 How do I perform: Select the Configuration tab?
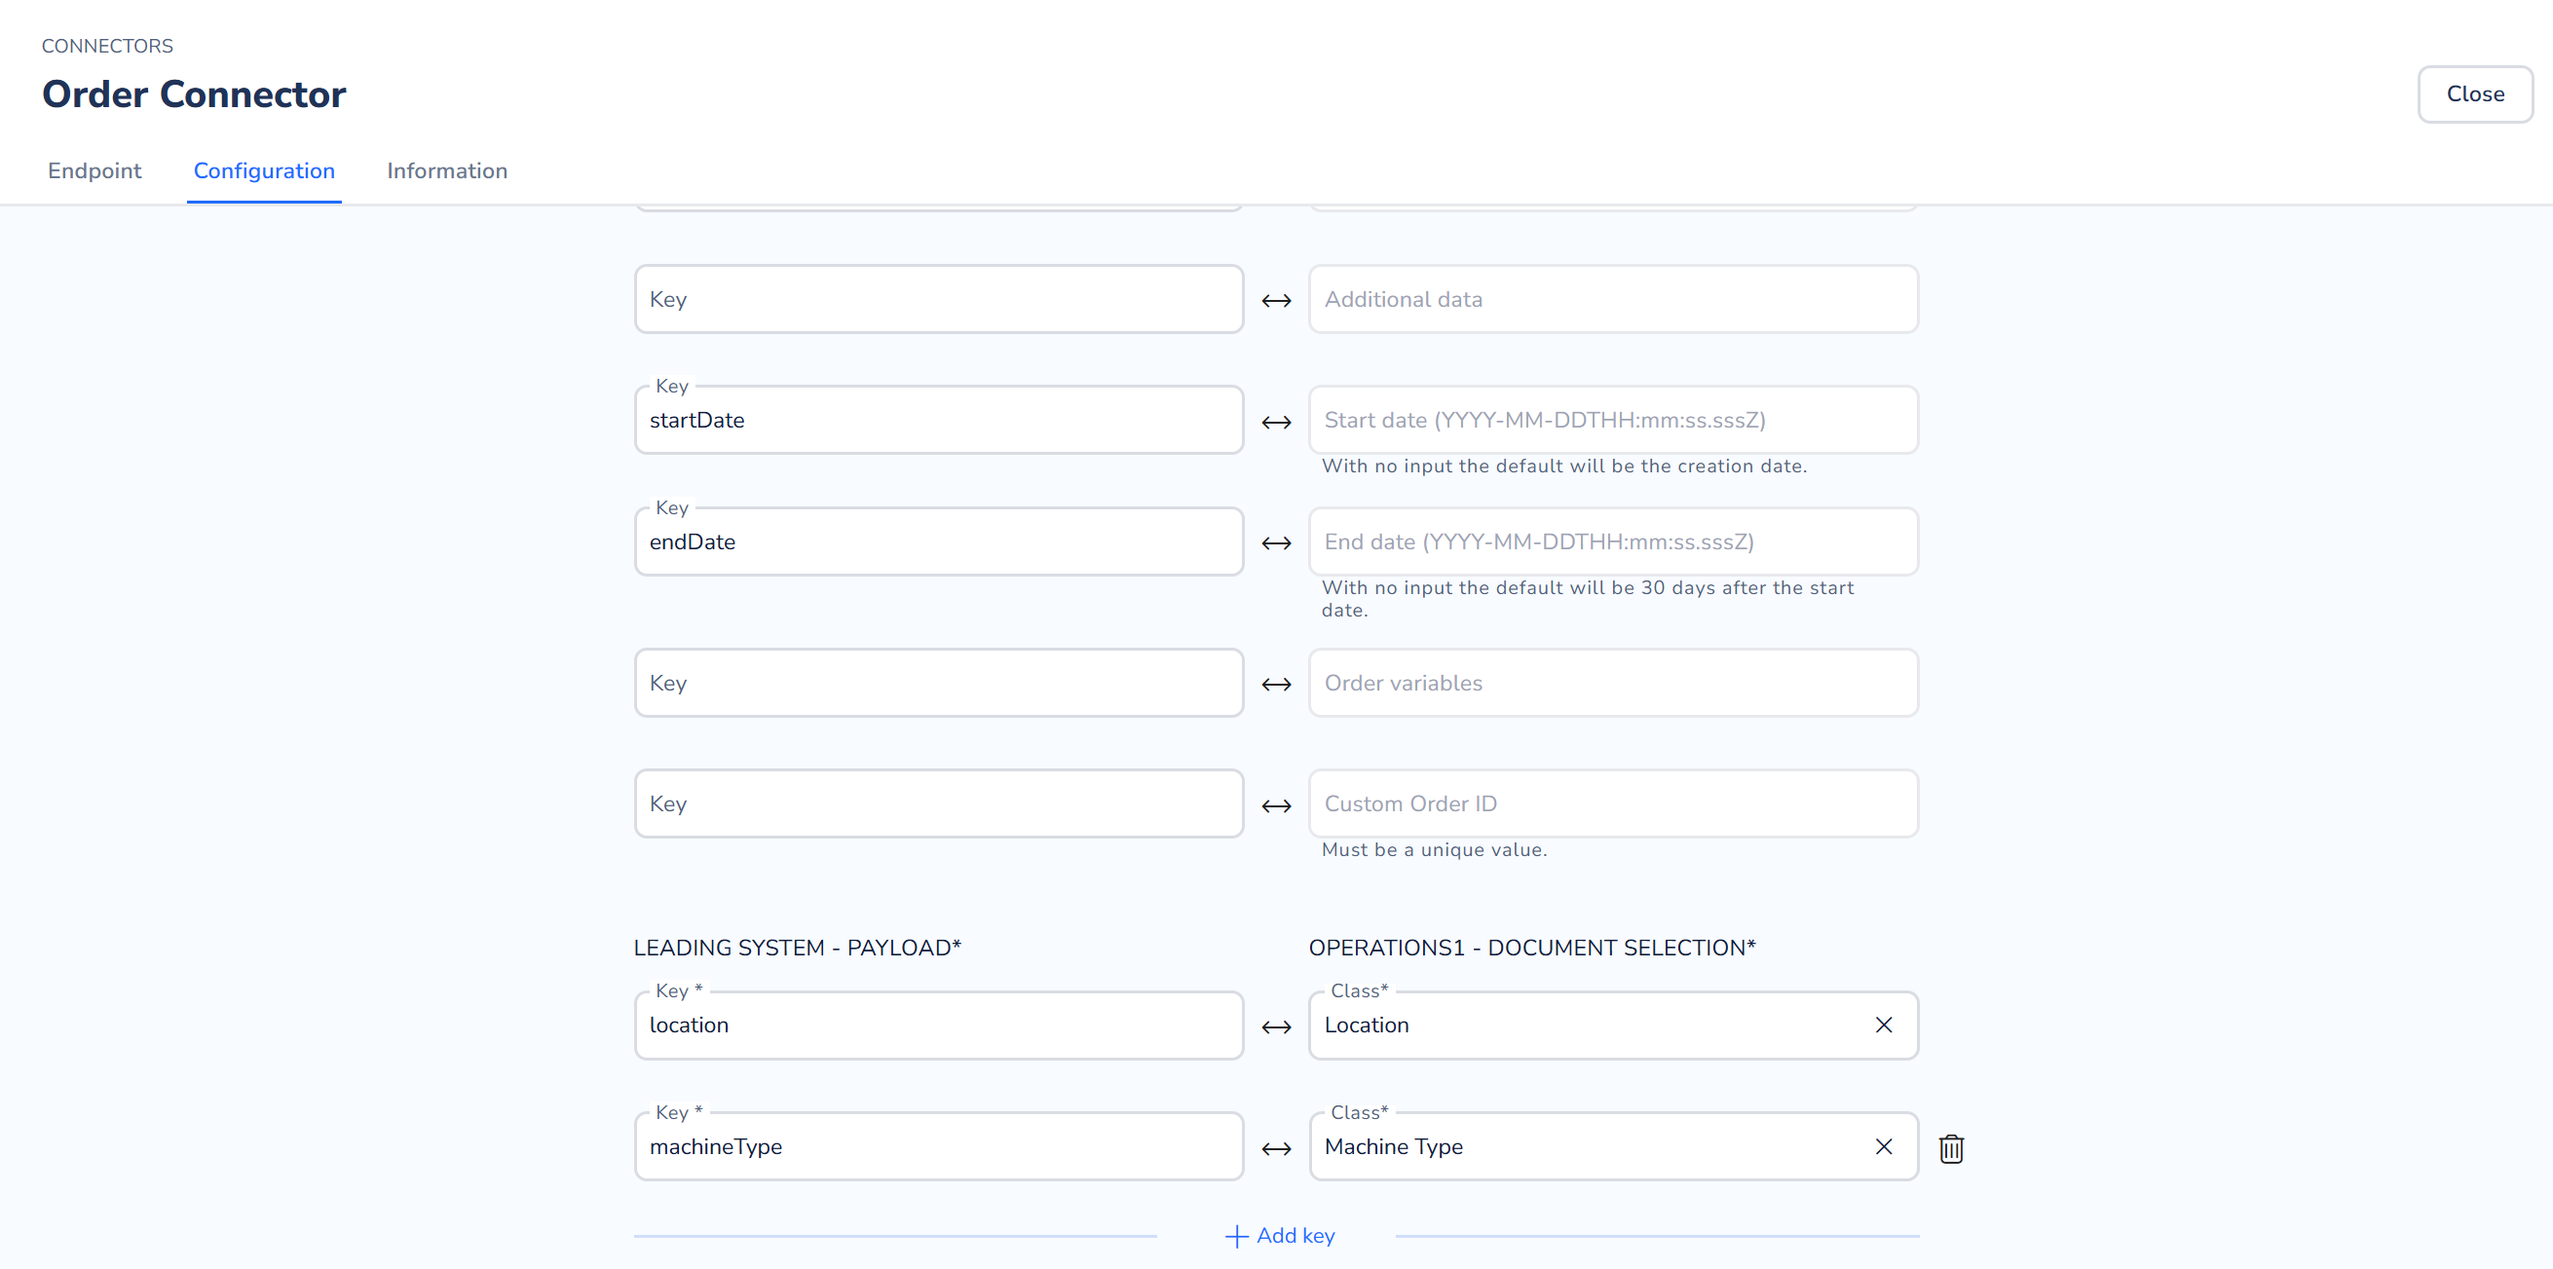tap(264, 170)
